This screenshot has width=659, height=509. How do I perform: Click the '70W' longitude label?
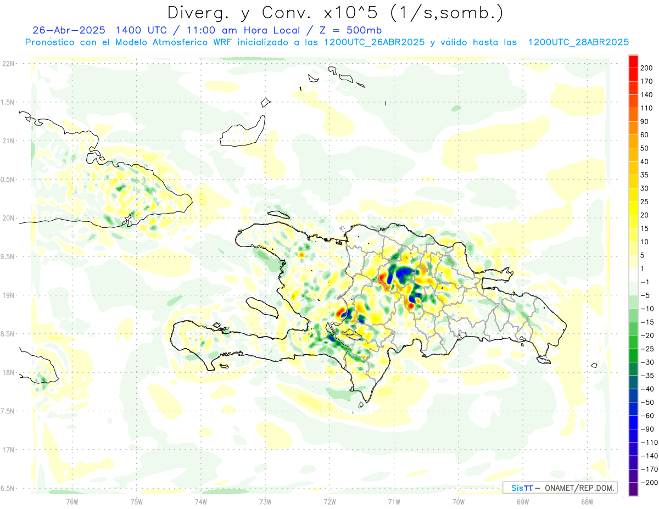point(459,501)
